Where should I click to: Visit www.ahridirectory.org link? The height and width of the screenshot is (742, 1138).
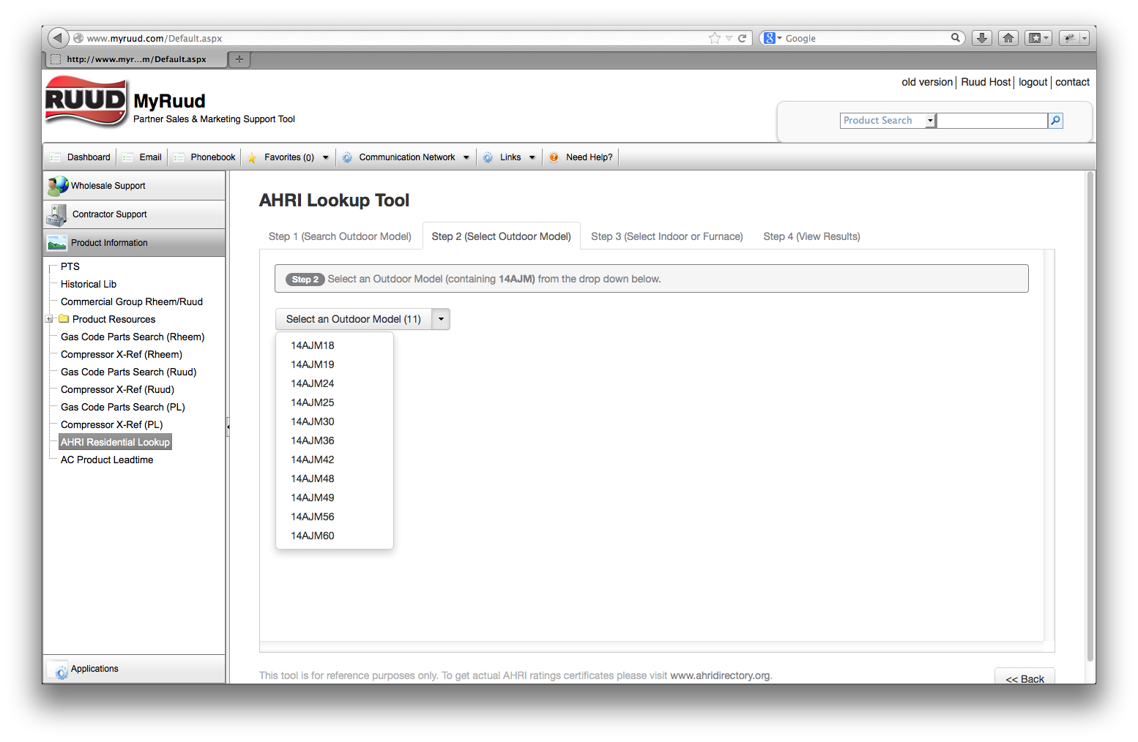pyautogui.click(x=719, y=675)
